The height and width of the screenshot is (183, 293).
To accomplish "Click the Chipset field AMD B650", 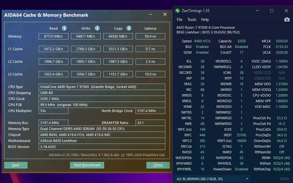I will [102, 135].
